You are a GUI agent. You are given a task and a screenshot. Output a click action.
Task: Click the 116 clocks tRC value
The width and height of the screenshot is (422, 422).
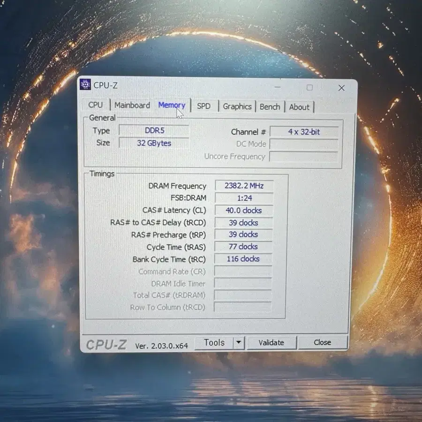[243, 259]
